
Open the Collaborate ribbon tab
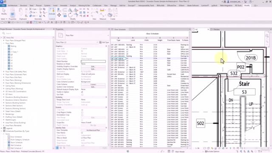97,6
